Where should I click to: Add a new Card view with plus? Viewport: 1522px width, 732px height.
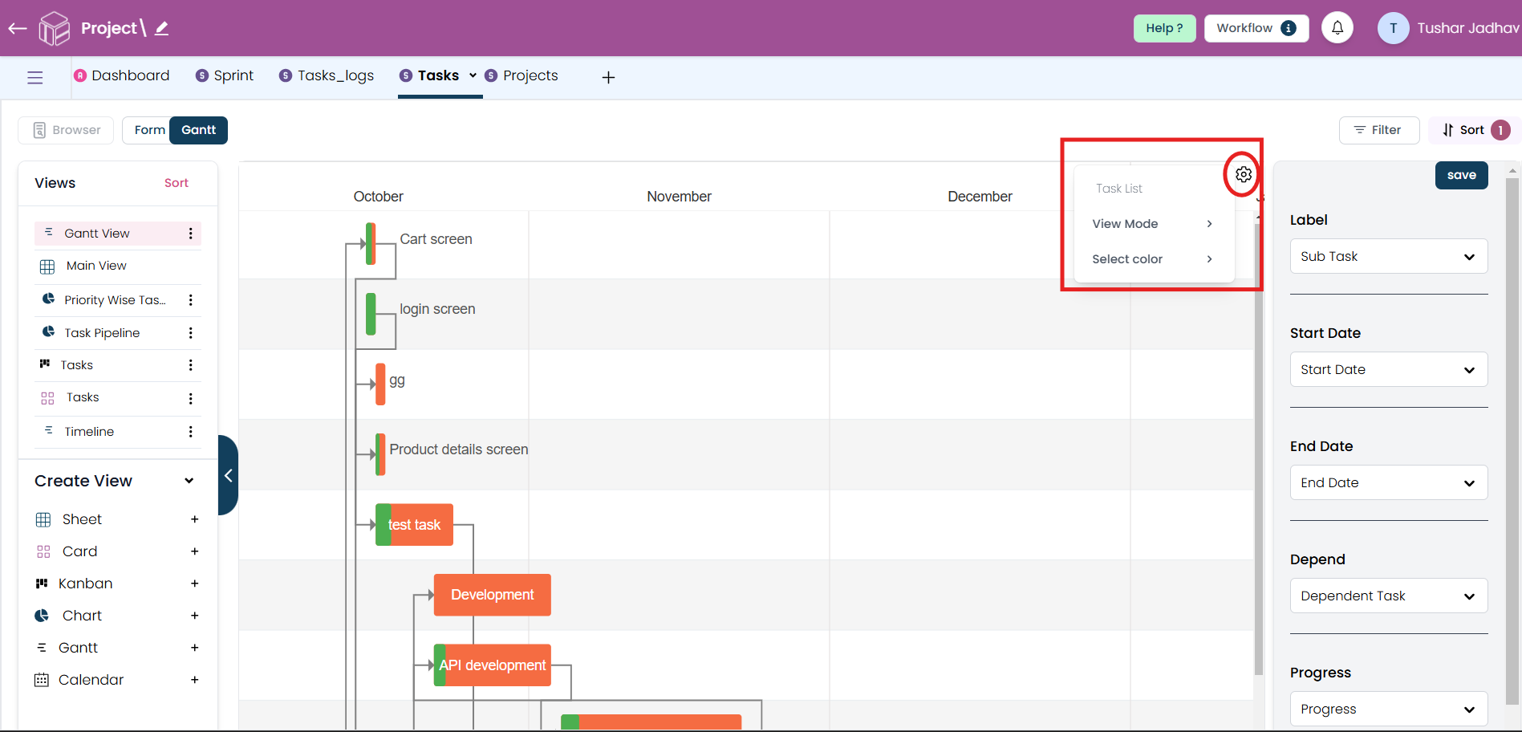point(194,551)
